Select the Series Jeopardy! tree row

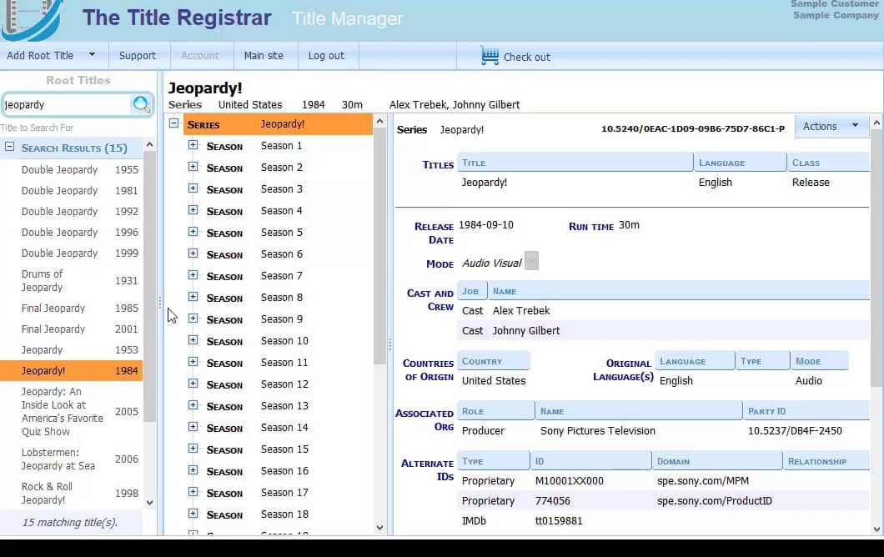pyautogui.click(x=278, y=124)
